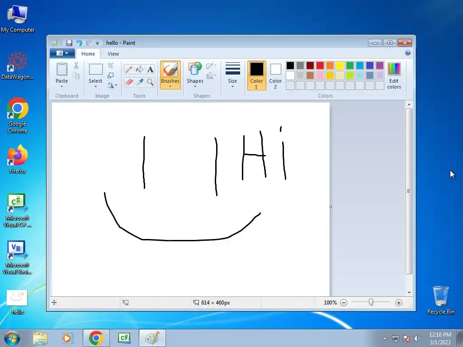Open Customize Quick Access Toolbar dropdown
This screenshot has height=347, width=463.
pyautogui.click(x=98, y=43)
